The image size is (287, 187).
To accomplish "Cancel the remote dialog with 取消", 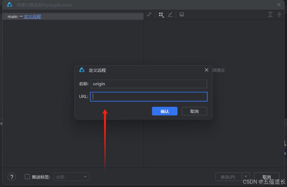I will tap(194, 111).
